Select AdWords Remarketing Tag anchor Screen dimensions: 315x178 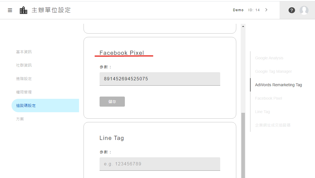[278, 85]
